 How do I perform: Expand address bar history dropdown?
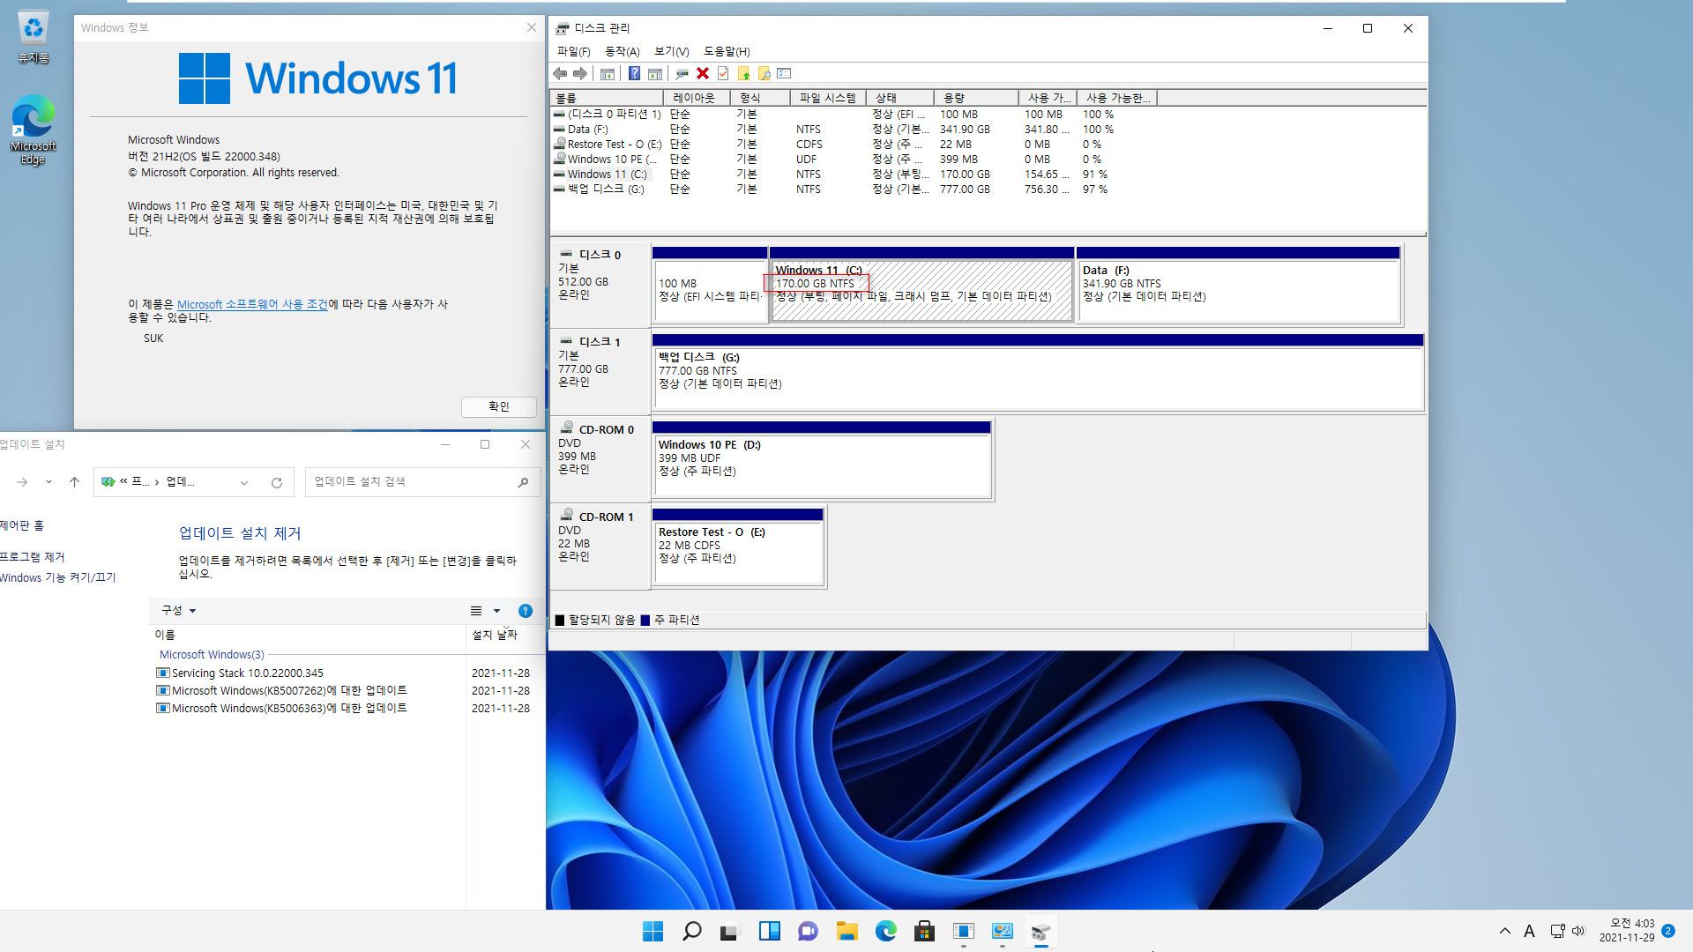tap(244, 482)
